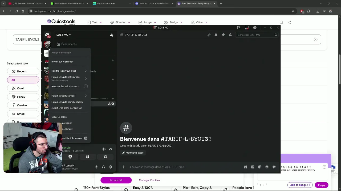The image size is (341, 191).
Task: Open Design dropdown in Quicktools nav
Action: (173, 23)
